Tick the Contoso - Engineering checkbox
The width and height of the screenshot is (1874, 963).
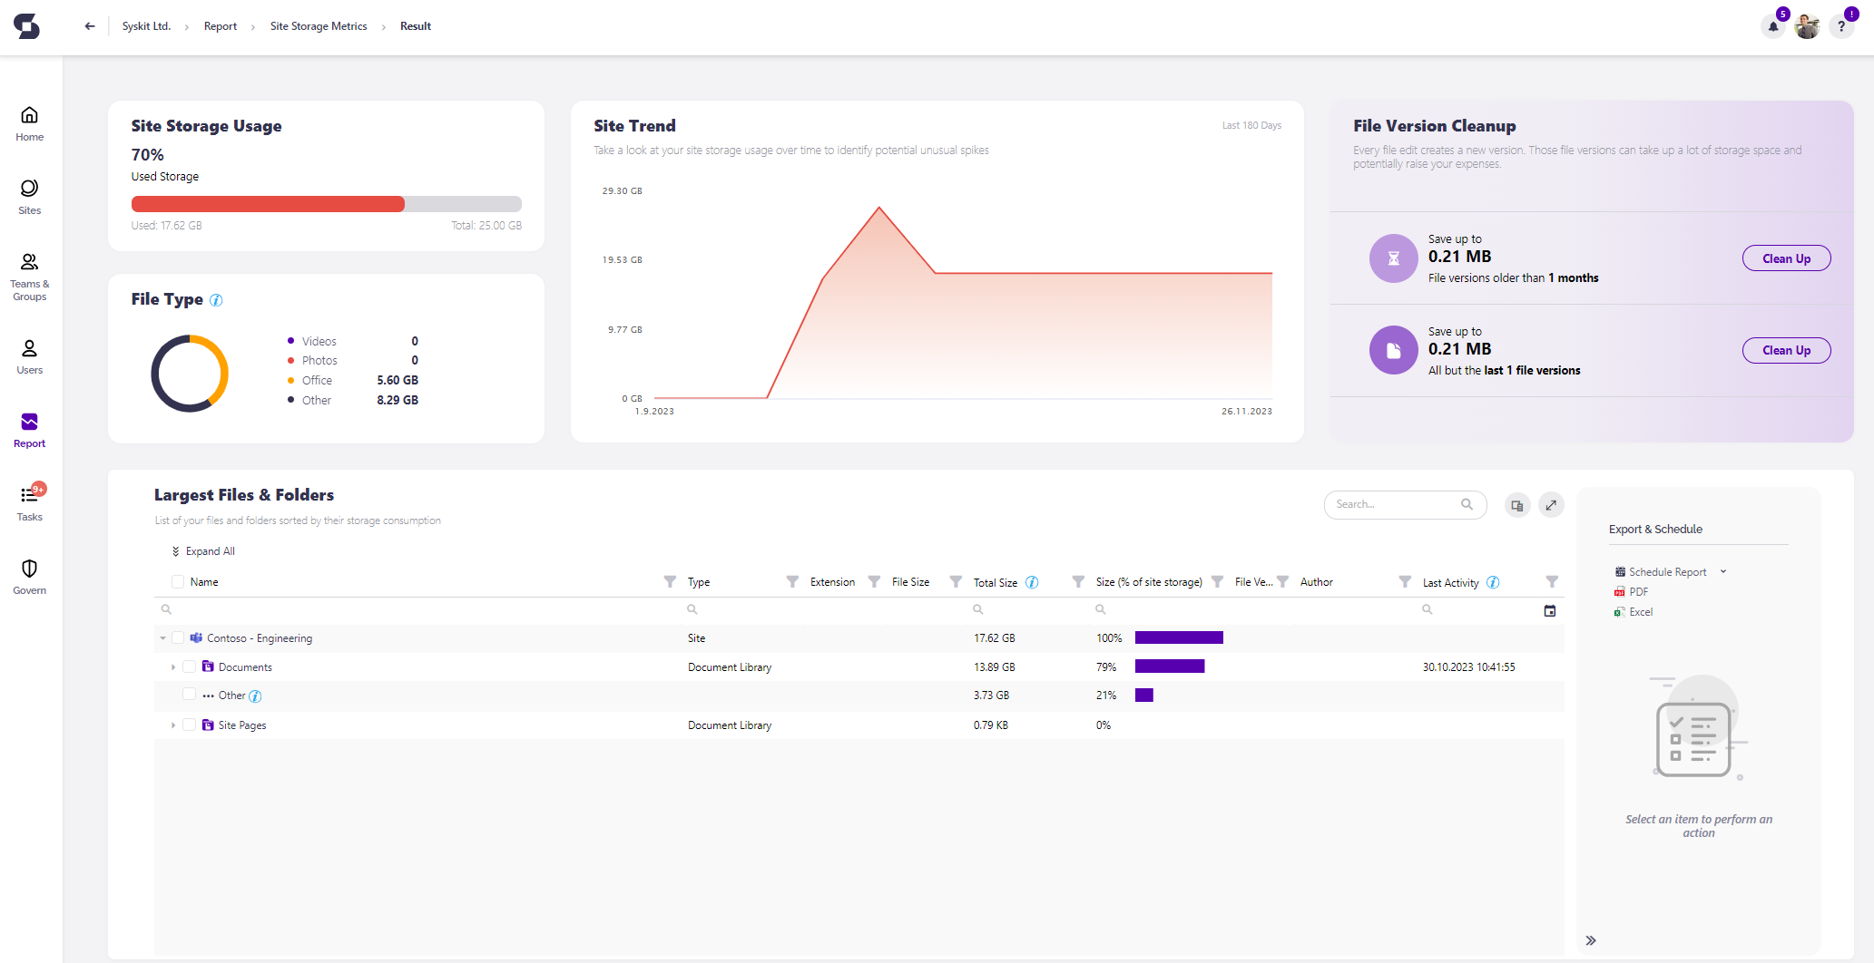(178, 637)
